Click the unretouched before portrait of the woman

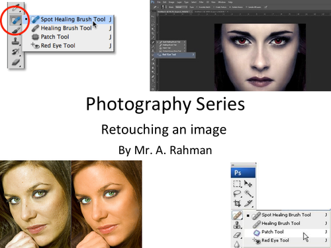(36, 204)
